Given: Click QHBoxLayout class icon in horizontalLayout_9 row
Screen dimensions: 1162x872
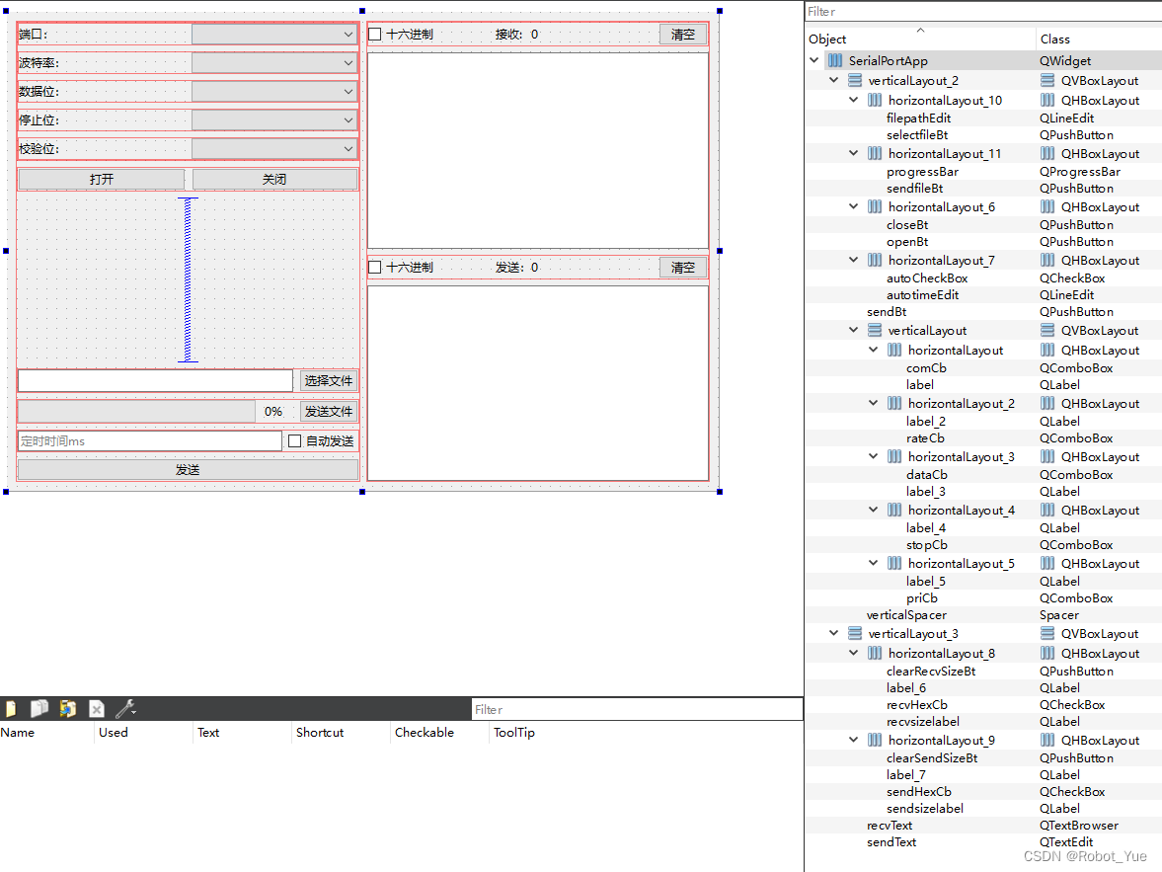Looking at the screenshot, I should click(1047, 740).
